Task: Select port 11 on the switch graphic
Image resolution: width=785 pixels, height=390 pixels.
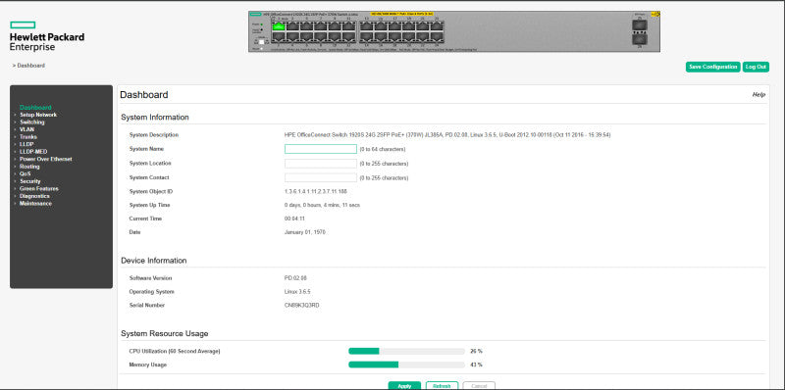Action: pyautogui.click(x=349, y=26)
